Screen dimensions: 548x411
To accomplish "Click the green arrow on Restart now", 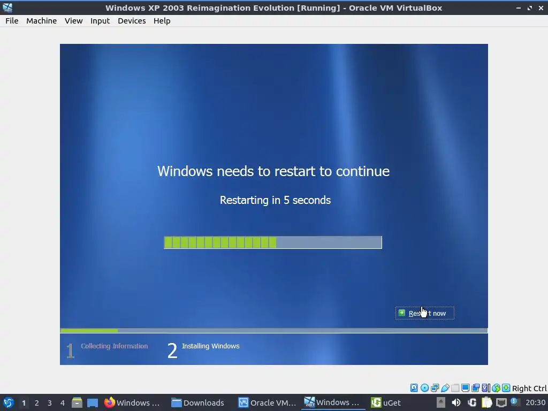I will click(x=401, y=313).
